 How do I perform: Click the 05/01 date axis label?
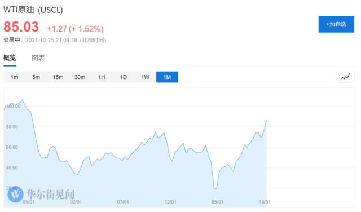click(217, 202)
